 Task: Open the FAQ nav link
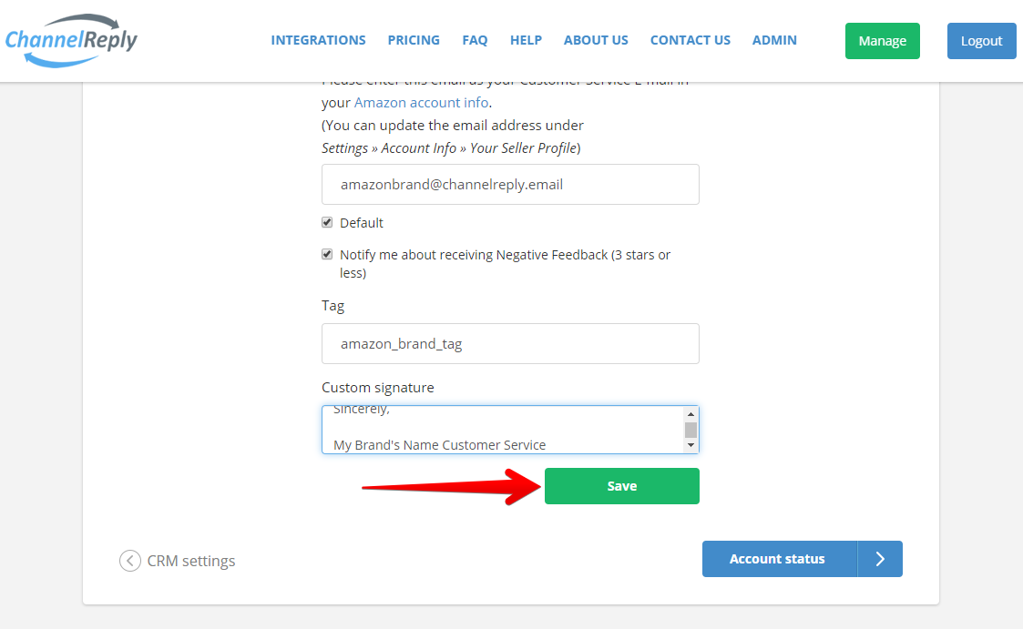click(x=475, y=40)
